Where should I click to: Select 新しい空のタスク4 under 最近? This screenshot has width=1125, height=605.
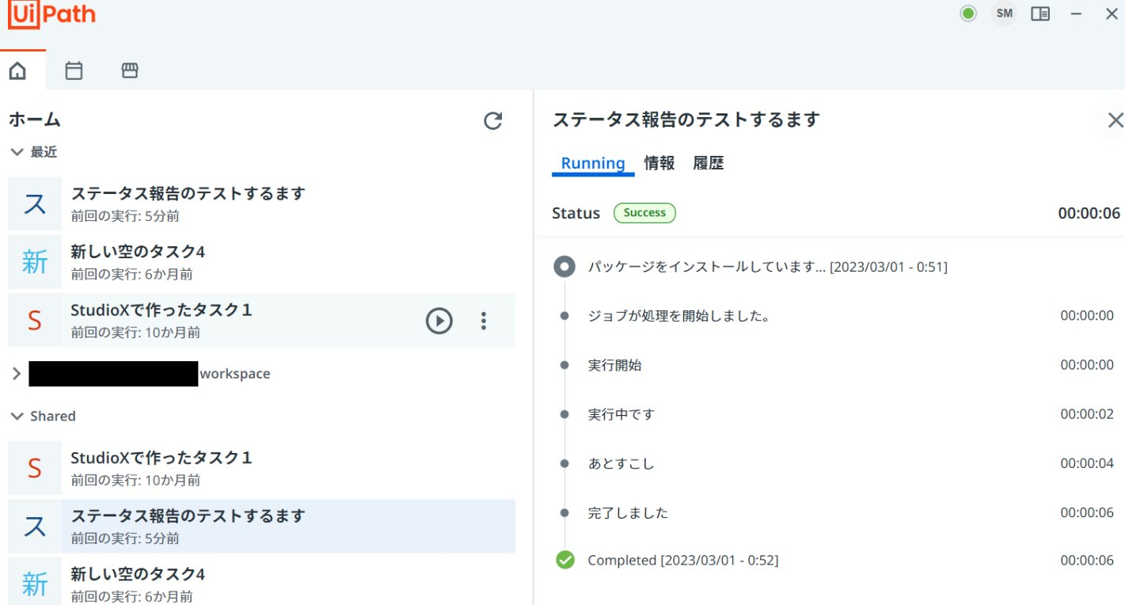pos(261,262)
